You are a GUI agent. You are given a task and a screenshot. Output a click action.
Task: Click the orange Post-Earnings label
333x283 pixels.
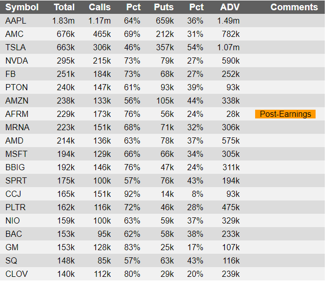(x=285, y=114)
